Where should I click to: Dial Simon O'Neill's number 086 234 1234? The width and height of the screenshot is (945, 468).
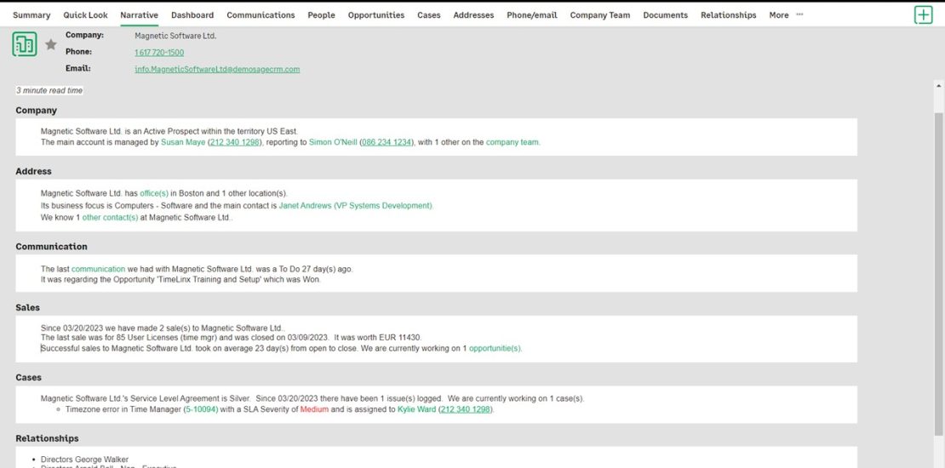click(x=387, y=143)
